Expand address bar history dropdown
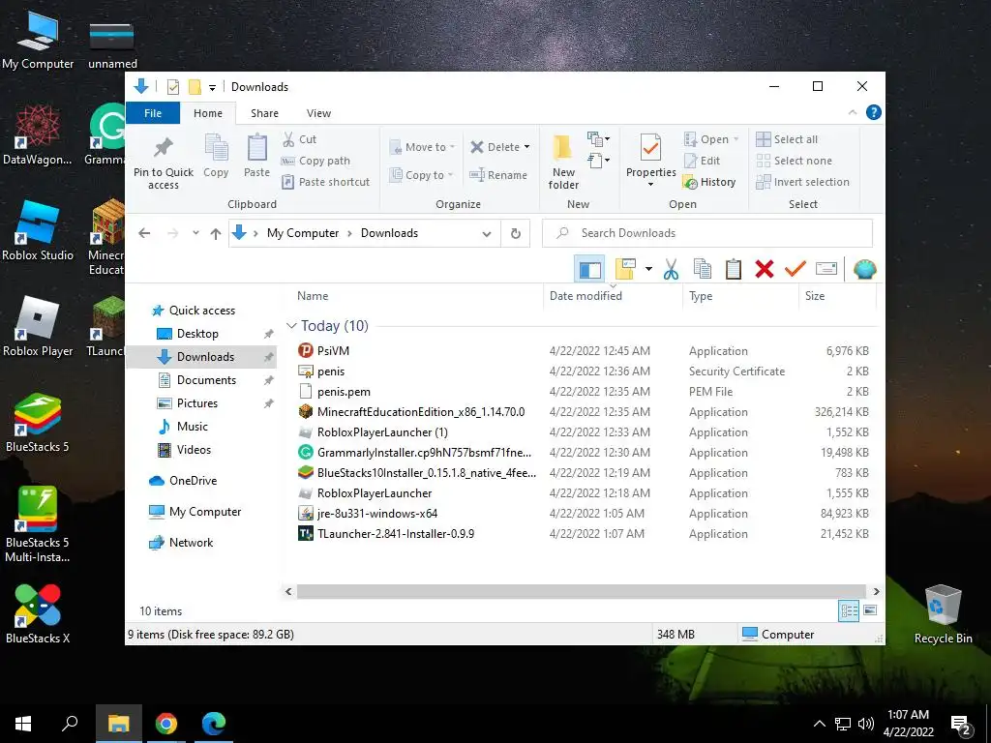 (487, 233)
